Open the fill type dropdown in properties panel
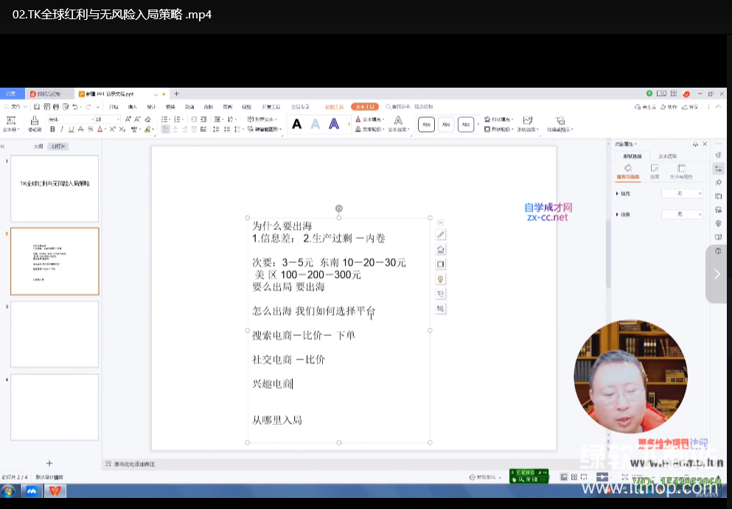The width and height of the screenshot is (732, 509). click(x=682, y=193)
